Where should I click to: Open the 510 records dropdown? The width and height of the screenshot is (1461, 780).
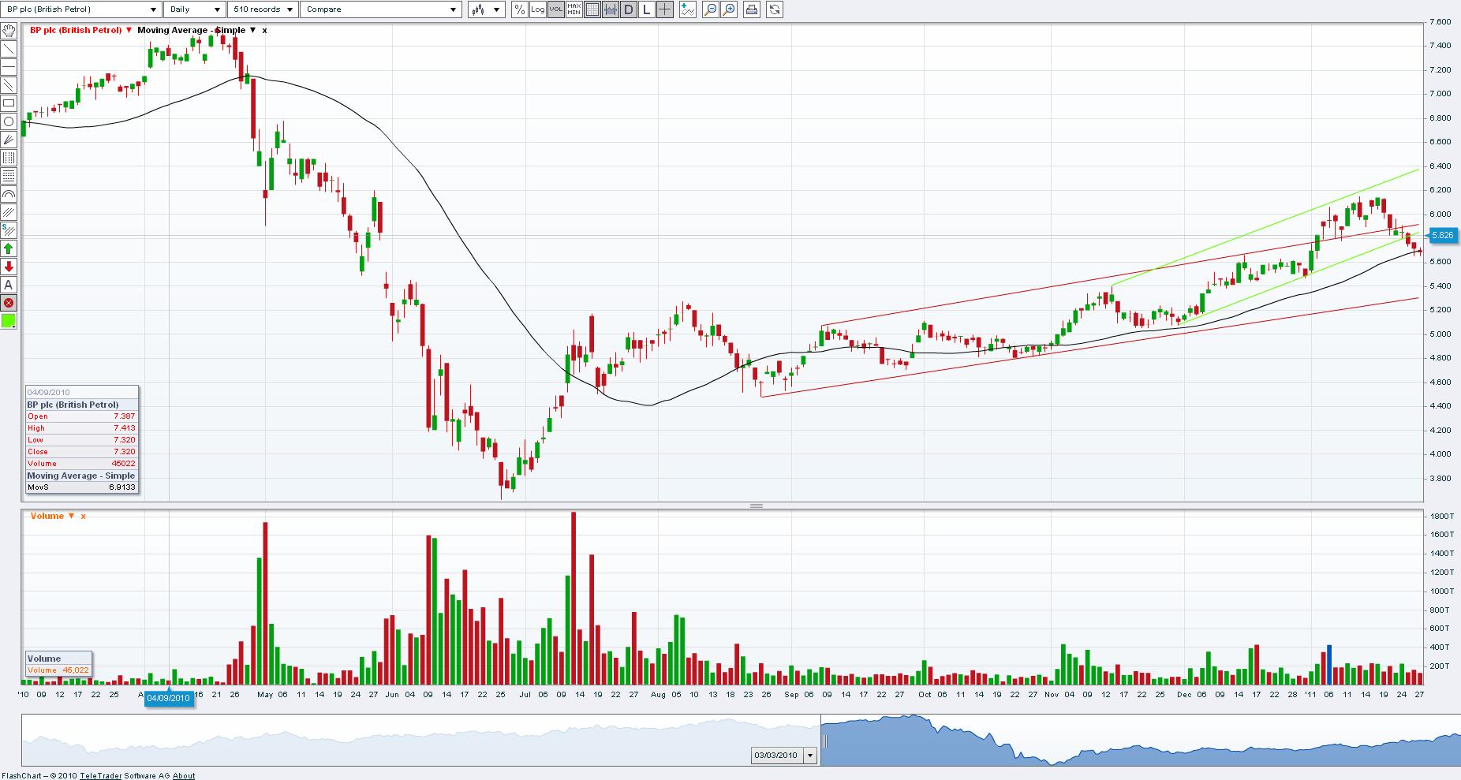click(263, 9)
